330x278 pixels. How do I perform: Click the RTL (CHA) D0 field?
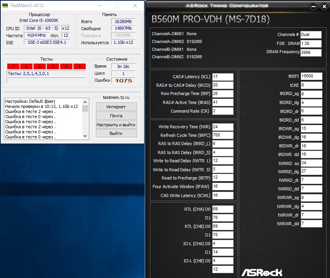point(223,209)
